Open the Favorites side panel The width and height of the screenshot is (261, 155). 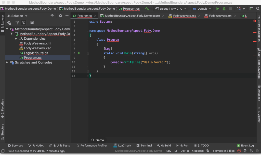(3, 109)
